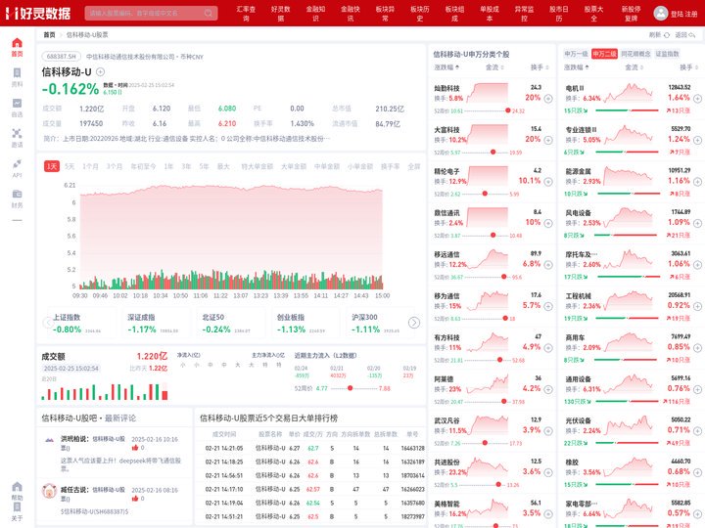Viewport: 705px width, 528px height.
Task: Select the 5天 chart range
Action: [x=70, y=166]
